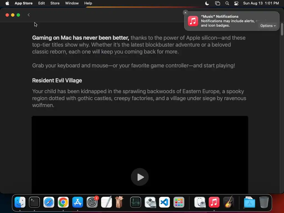Image resolution: width=284 pixels, height=213 pixels.
Task: Open the Applications folder in the dock
Action: click(249, 202)
